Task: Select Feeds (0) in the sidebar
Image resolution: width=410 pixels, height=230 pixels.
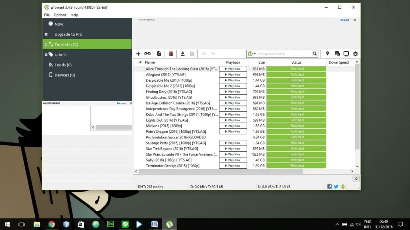Action: 63,65
